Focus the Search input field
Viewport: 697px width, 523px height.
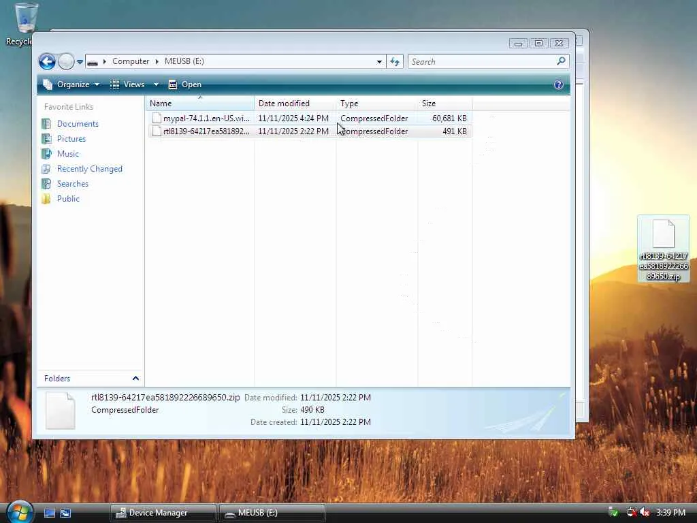(x=482, y=62)
